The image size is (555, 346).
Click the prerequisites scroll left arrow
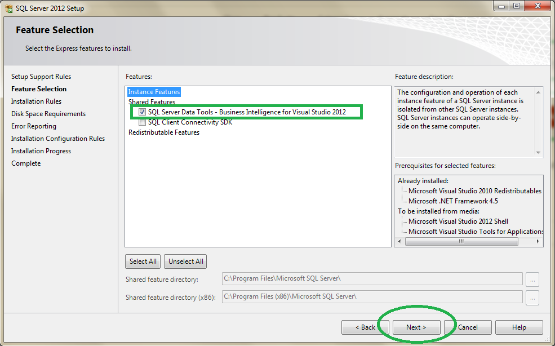[399, 242]
